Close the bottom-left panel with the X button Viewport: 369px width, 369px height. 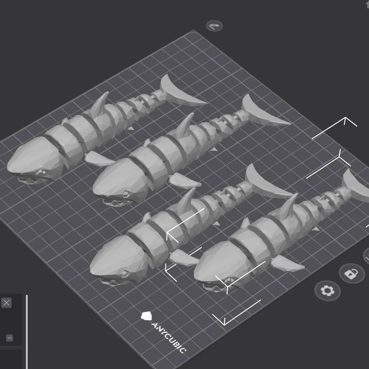point(6,303)
